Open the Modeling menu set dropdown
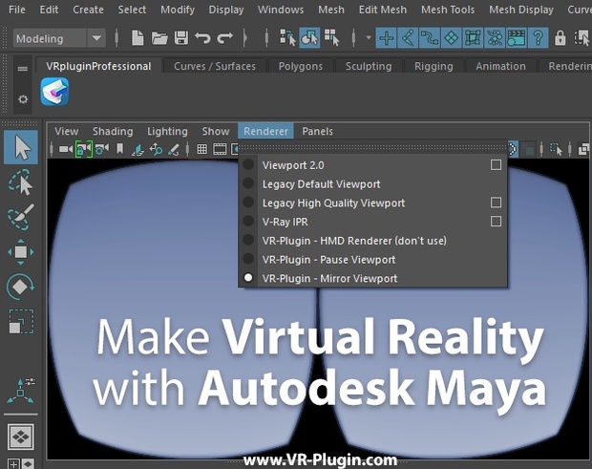Image resolution: width=592 pixels, height=469 pixels. coord(59,38)
